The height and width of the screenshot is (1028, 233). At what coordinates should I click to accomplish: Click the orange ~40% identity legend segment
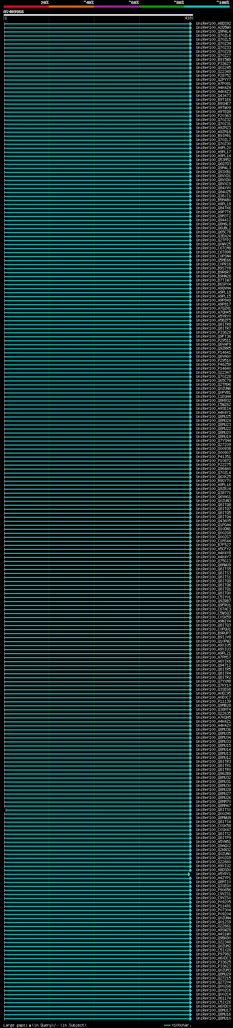point(71,7)
